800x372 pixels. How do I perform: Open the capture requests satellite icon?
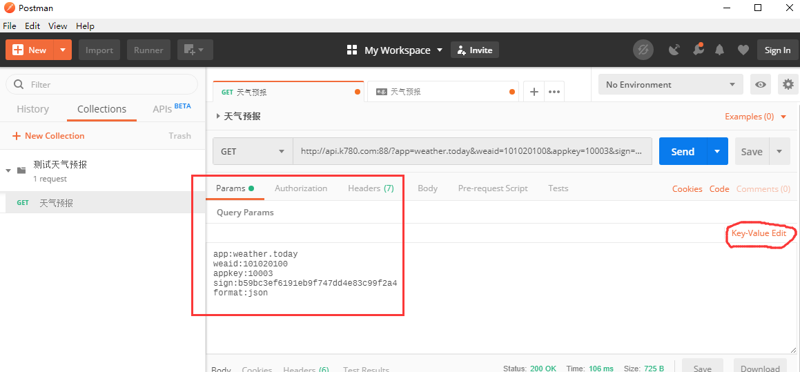674,50
